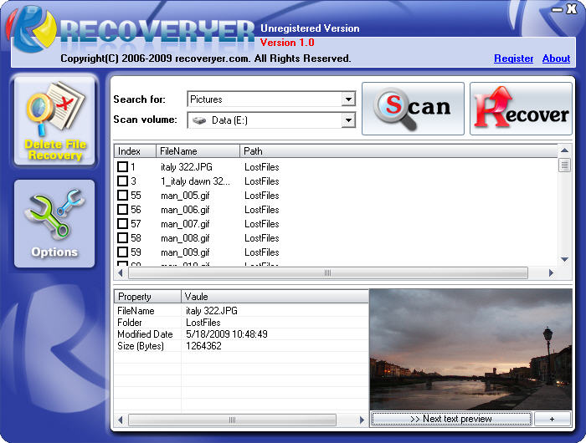The width and height of the screenshot is (586, 443).
Task: Click the Vaule column header
Action: [275, 297]
